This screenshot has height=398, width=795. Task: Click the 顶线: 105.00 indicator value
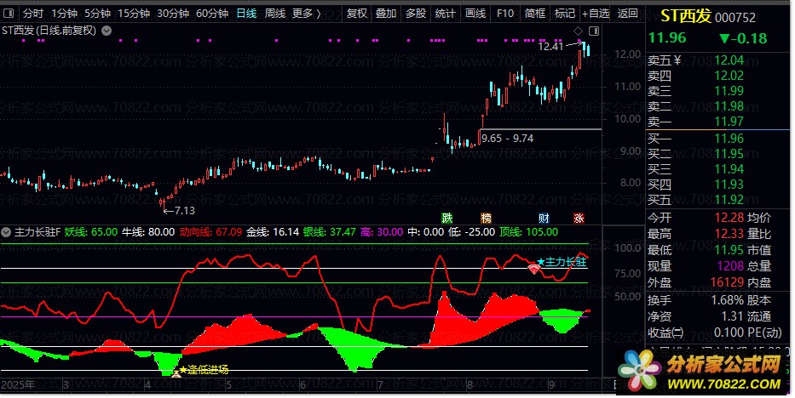click(x=528, y=233)
